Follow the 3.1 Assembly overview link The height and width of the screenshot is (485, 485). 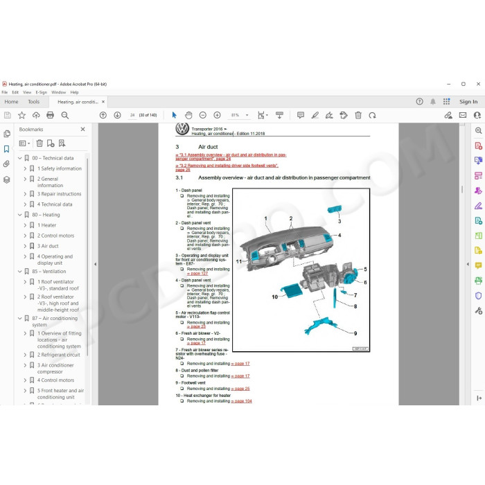click(231, 157)
